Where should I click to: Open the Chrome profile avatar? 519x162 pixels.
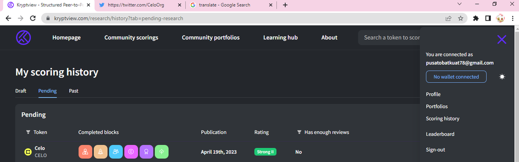point(500,19)
